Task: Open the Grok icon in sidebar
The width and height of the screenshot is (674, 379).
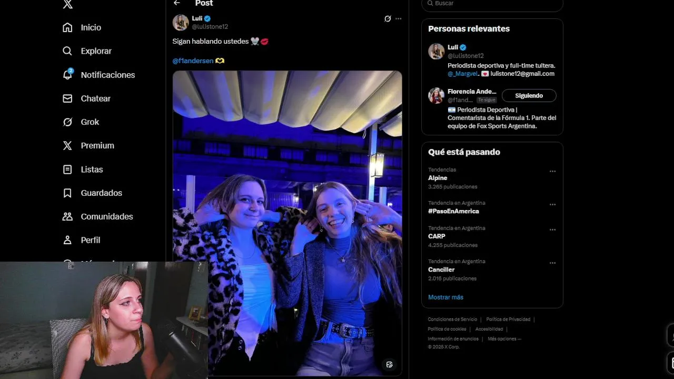Action: coord(67,122)
